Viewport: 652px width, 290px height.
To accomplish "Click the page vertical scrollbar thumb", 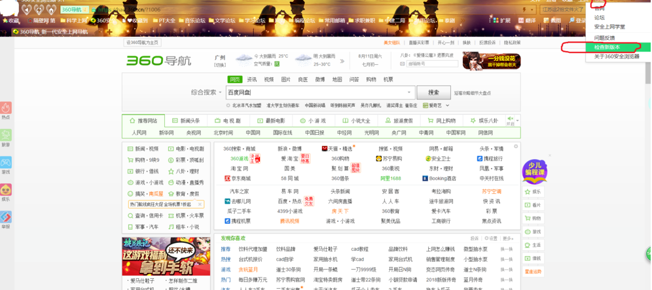I will click(x=648, y=75).
